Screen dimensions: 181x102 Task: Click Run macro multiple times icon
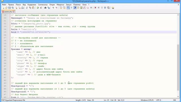(105, 8)
